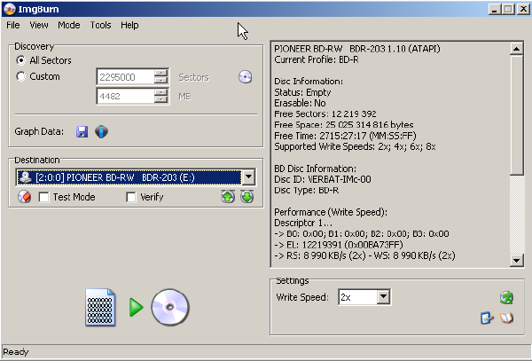Viewport: 532px width, 361px height.
Task: Open the Tools menu
Action: [x=100, y=25]
